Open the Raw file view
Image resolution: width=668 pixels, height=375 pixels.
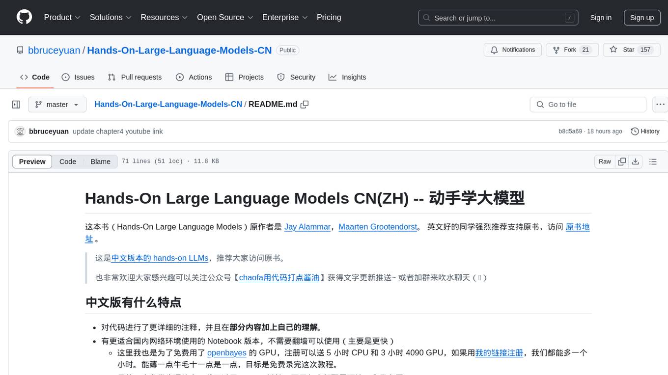(605, 161)
